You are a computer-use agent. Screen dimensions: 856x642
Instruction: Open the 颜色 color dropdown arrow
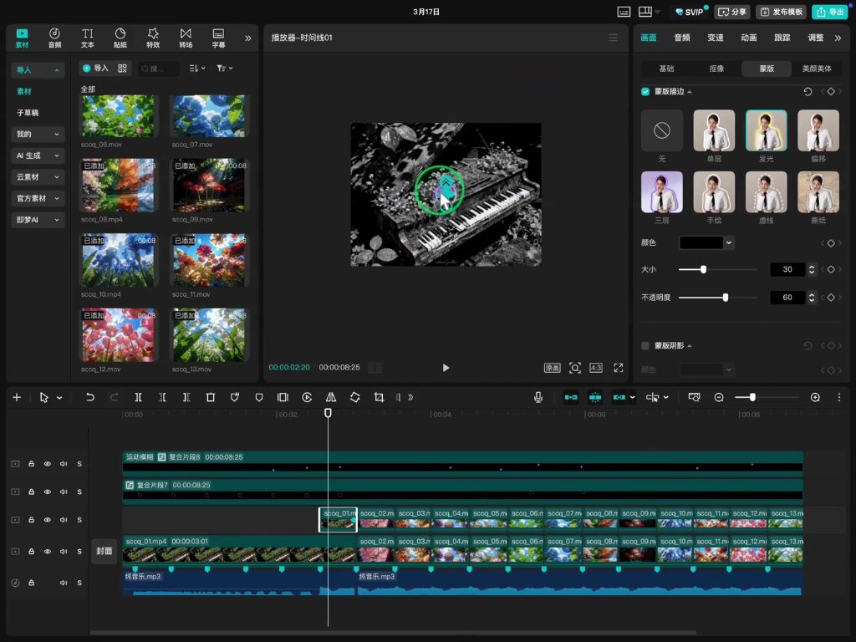(729, 242)
